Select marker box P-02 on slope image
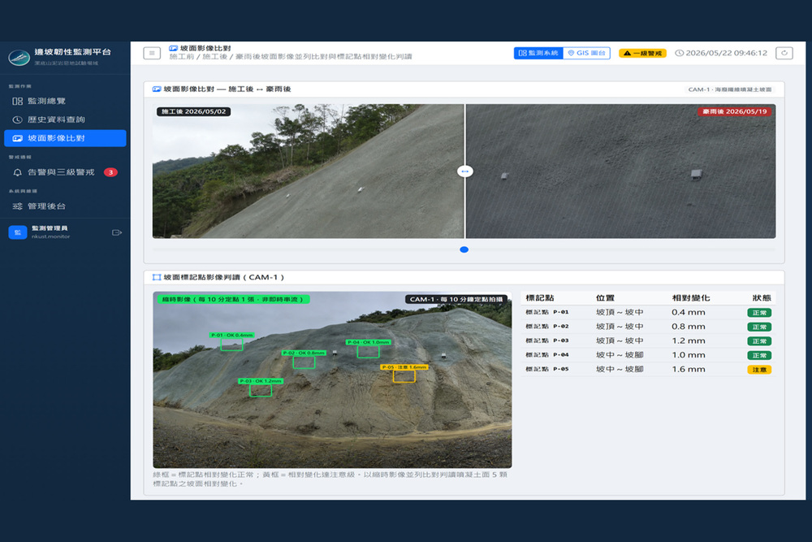This screenshot has height=542, width=812. 304,362
